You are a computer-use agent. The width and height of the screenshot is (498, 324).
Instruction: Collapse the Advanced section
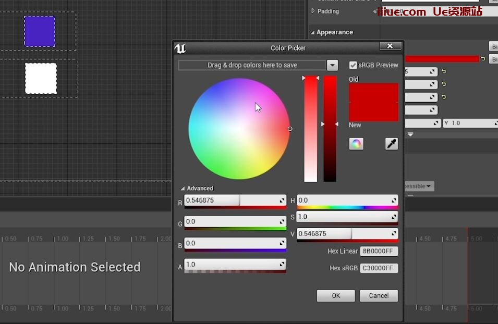[x=183, y=189]
